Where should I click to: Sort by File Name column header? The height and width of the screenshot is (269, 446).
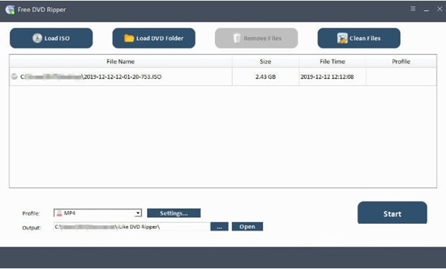tap(120, 62)
